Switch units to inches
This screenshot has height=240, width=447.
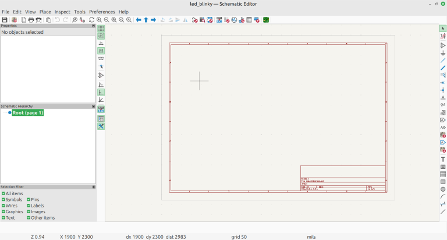pos(101,43)
